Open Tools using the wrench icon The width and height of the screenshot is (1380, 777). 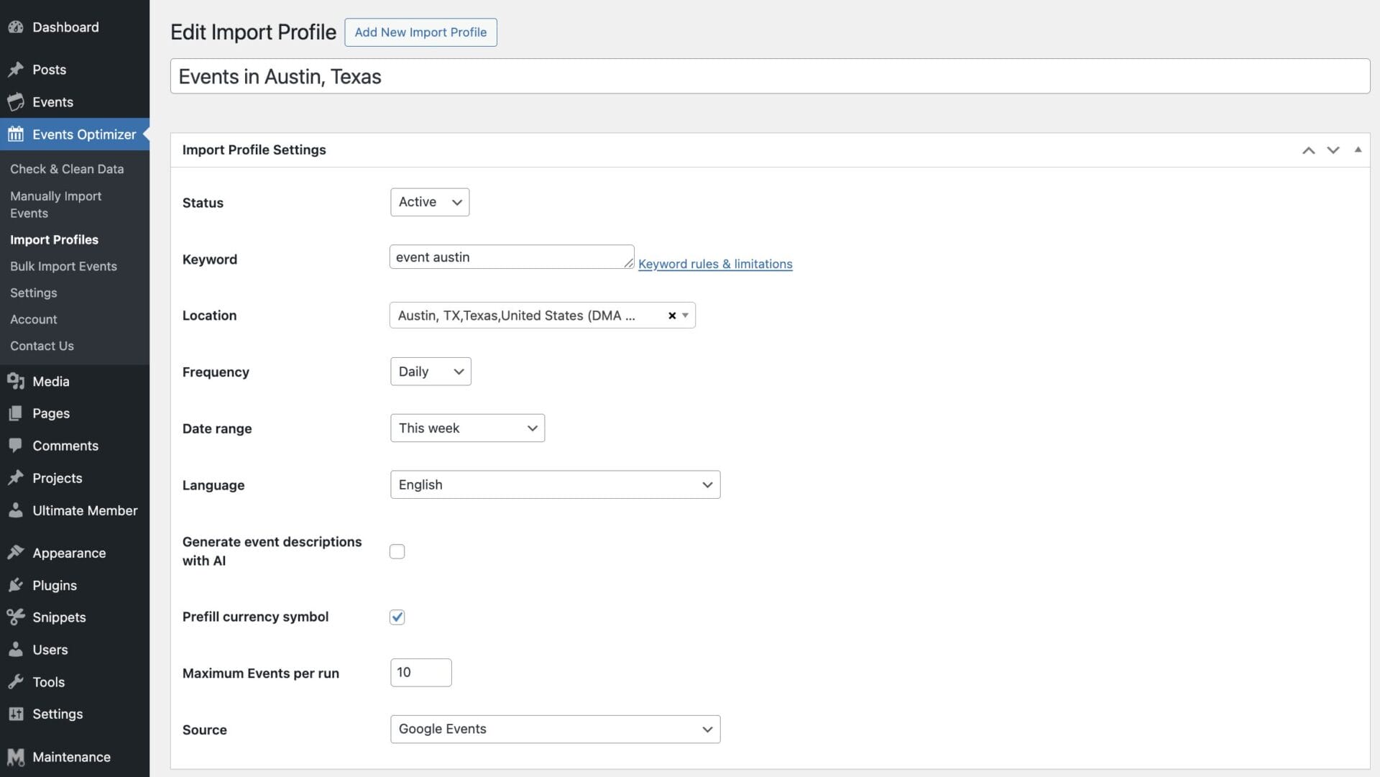coord(17,681)
